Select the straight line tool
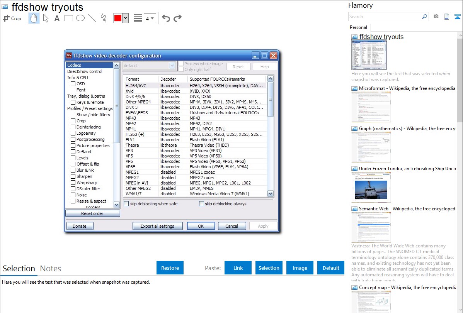463x313 pixels. click(92, 18)
